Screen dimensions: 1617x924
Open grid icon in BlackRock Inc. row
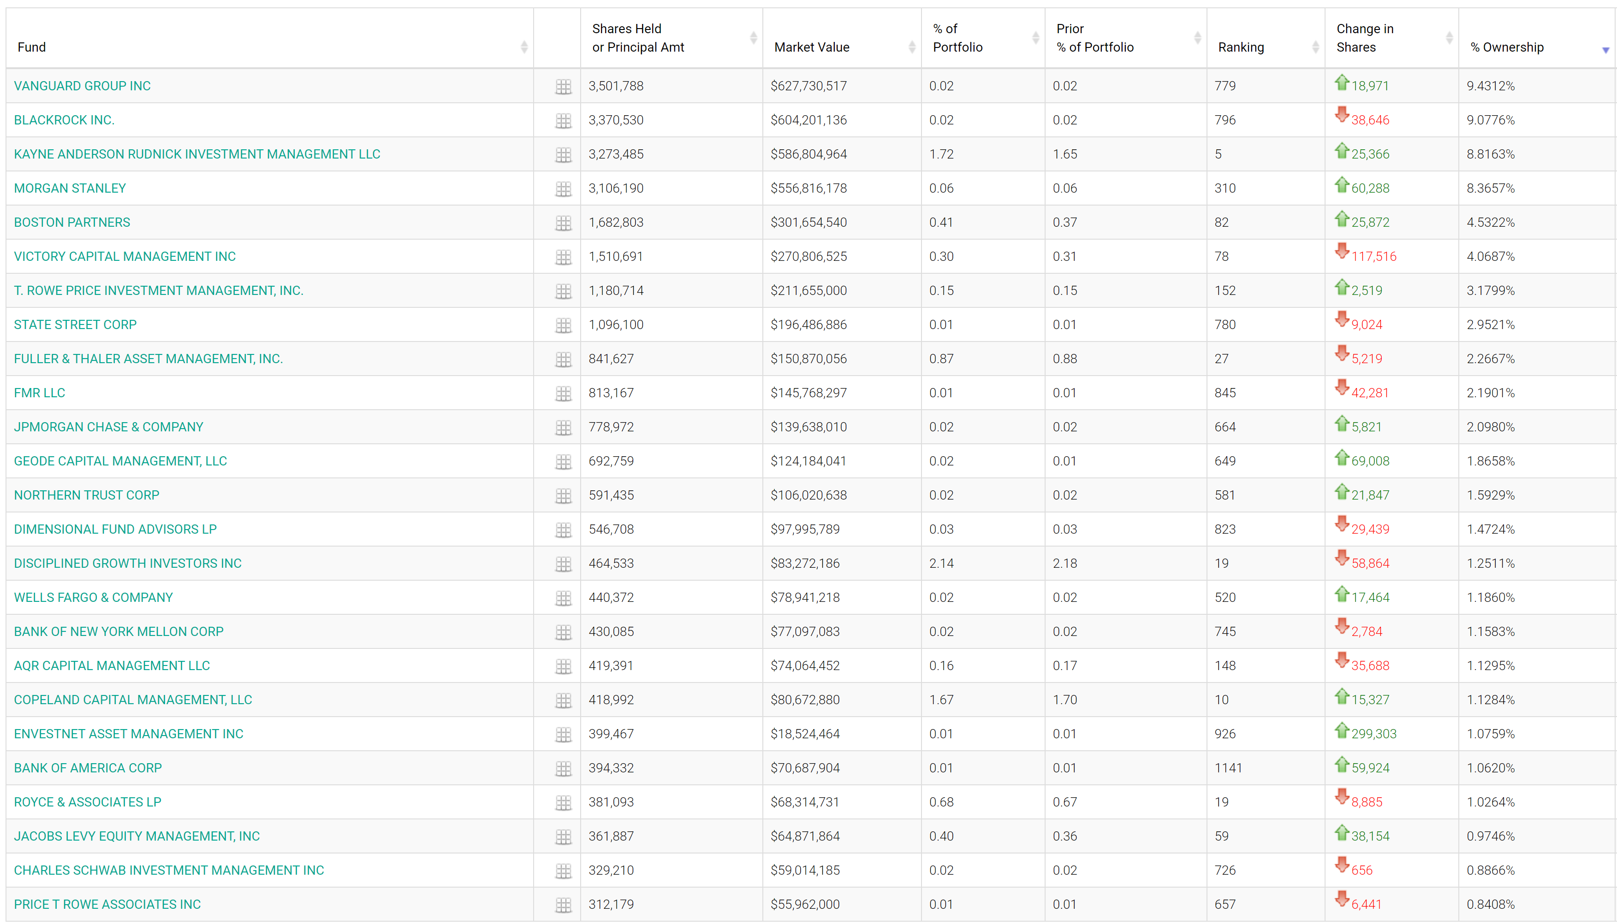tap(563, 121)
